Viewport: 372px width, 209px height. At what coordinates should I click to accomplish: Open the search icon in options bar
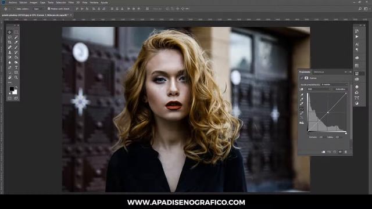[360, 9]
